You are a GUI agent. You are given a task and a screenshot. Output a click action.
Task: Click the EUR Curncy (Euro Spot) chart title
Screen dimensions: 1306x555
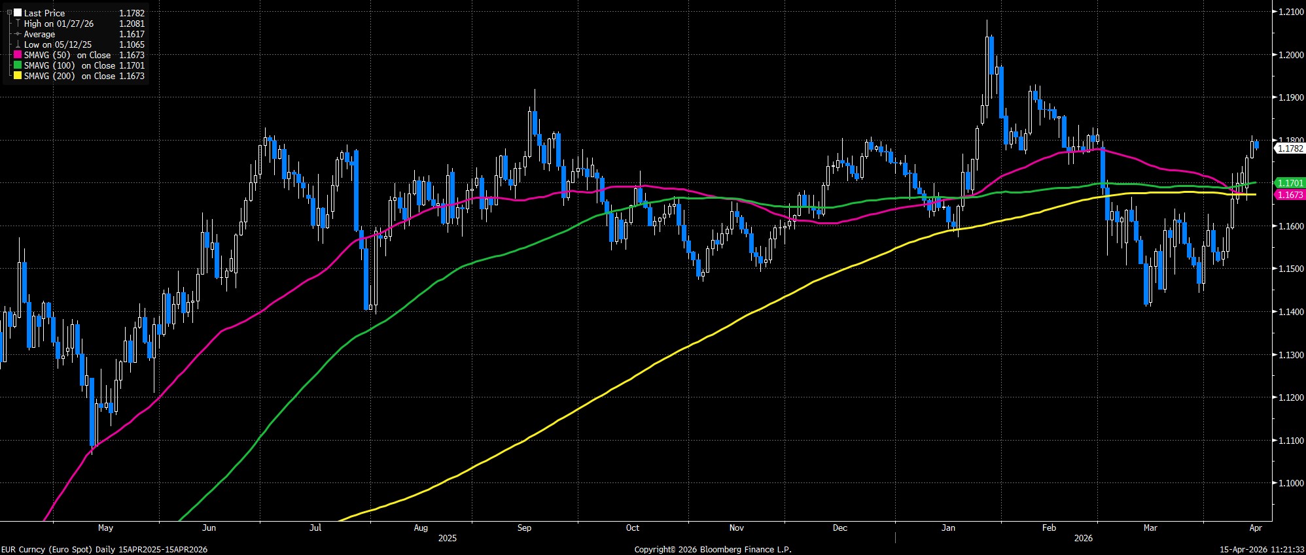(x=105, y=550)
